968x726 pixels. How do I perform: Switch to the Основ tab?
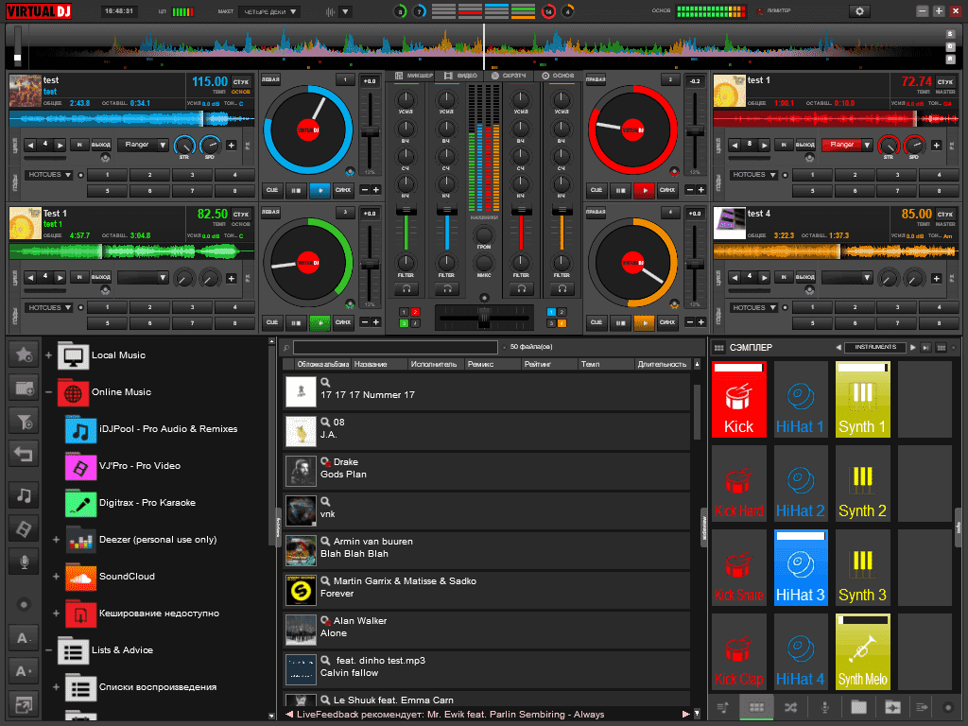click(x=558, y=76)
